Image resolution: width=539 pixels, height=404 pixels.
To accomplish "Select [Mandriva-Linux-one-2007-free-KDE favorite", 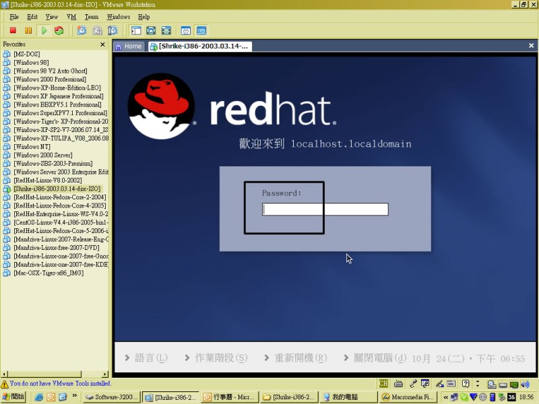I will 61,265.
